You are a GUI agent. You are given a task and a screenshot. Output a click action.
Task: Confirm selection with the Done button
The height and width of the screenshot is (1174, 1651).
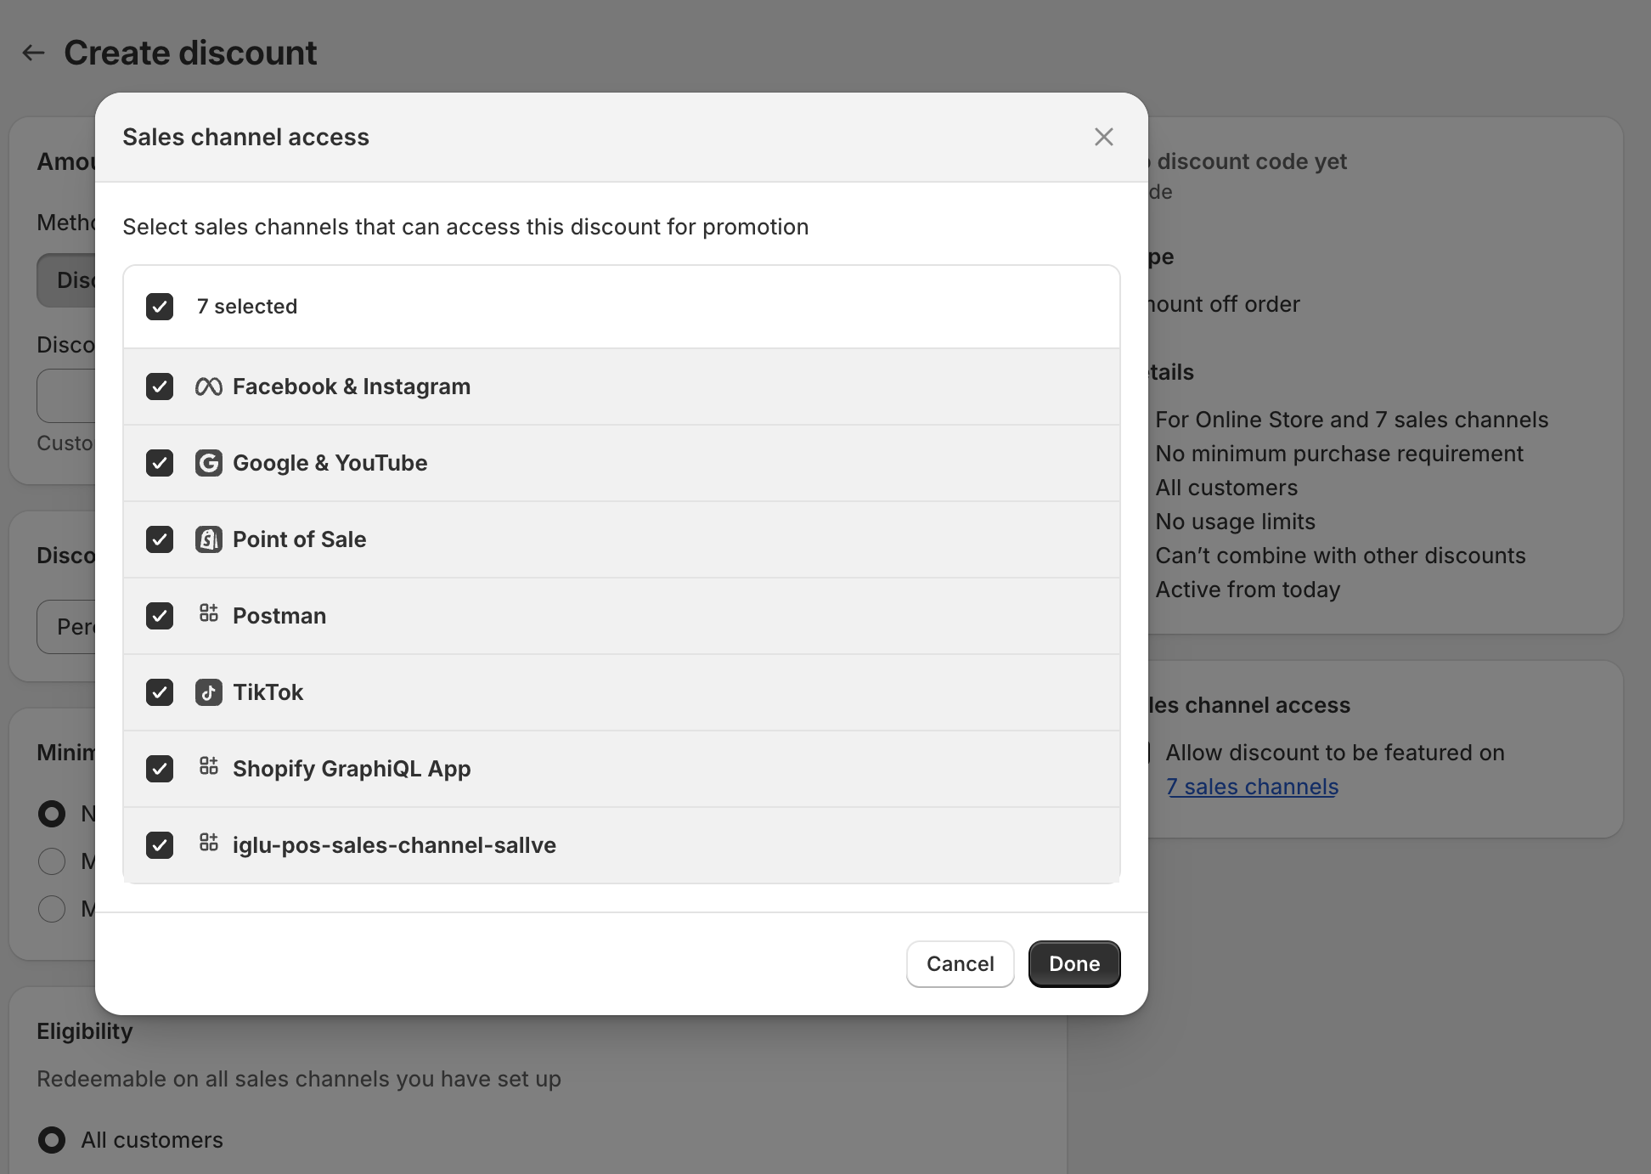[x=1074, y=964]
